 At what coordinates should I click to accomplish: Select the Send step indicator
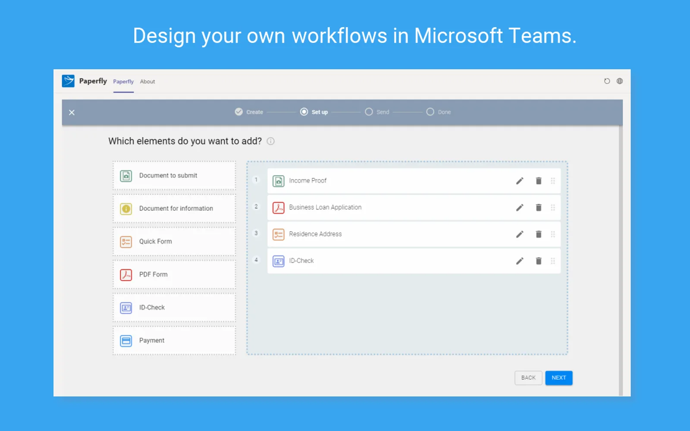[377, 112]
